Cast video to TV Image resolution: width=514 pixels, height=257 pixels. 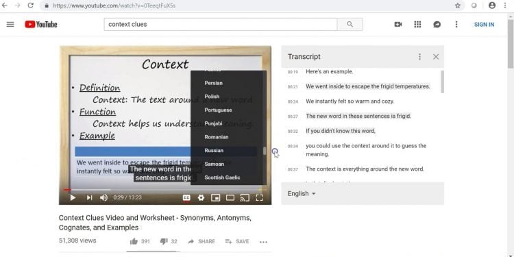(245, 197)
